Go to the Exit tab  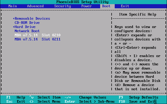[x=125, y=6]
